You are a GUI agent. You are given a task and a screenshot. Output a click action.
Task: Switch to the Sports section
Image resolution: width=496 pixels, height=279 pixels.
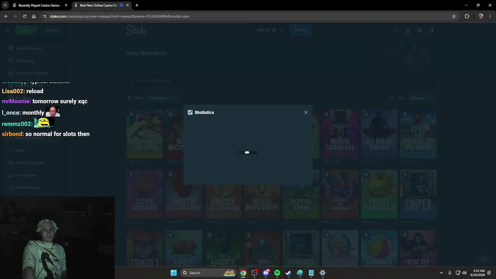click(x=52, y=30)
